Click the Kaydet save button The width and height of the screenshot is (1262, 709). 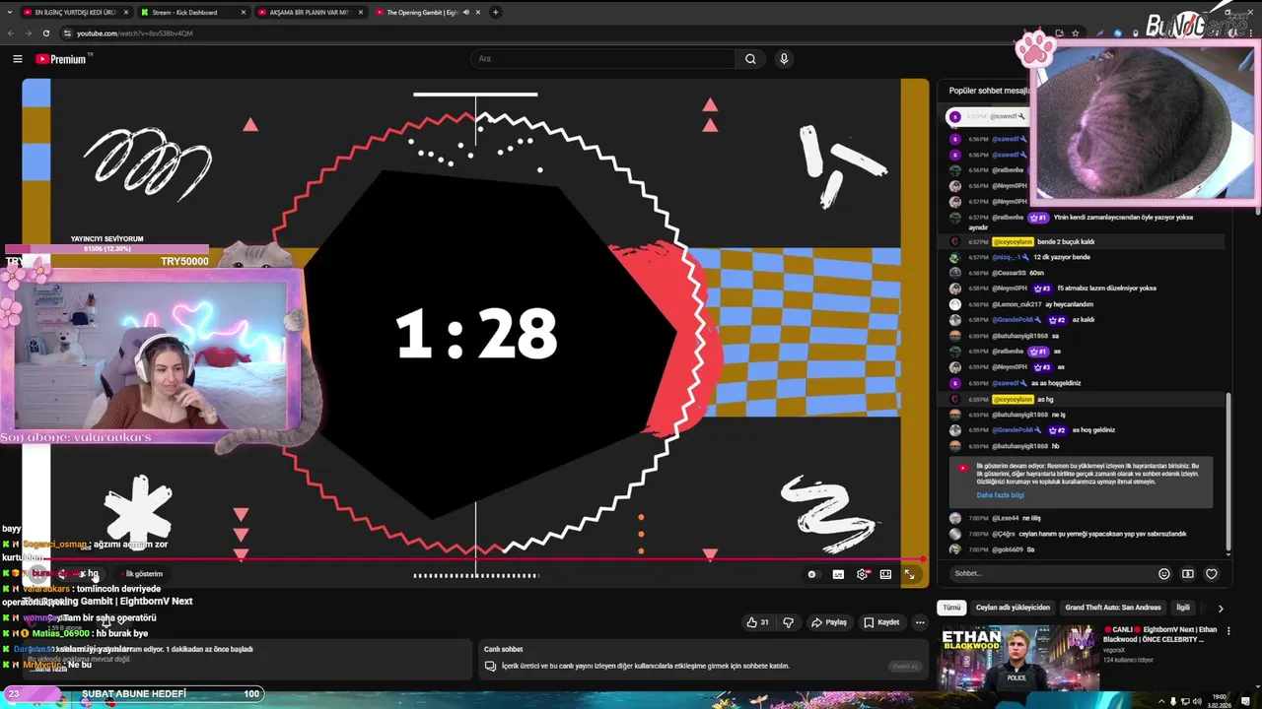click(881, 622)
